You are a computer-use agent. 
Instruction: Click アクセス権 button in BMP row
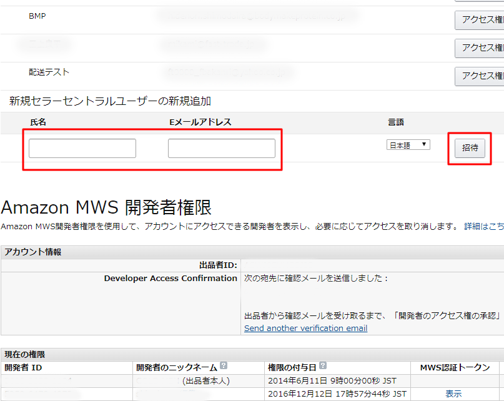(x=479, y=20)
